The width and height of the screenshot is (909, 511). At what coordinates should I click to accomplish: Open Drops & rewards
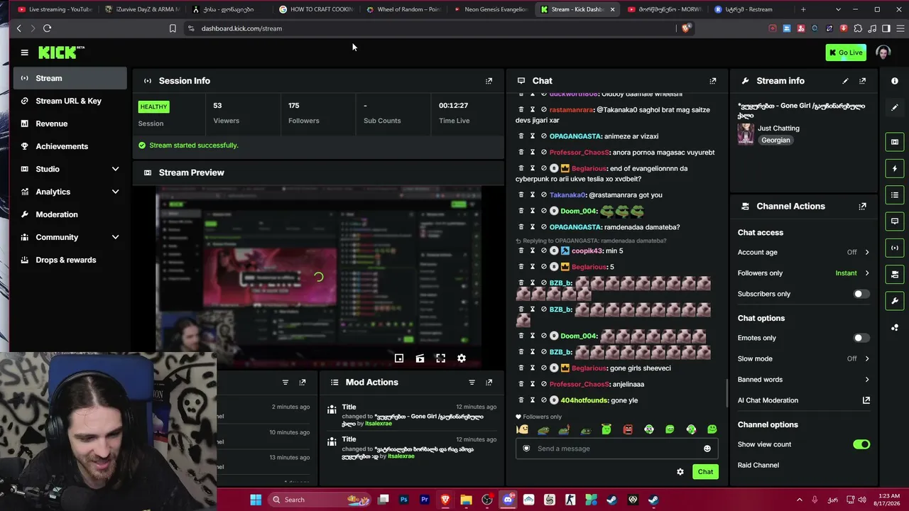[70, 260]
